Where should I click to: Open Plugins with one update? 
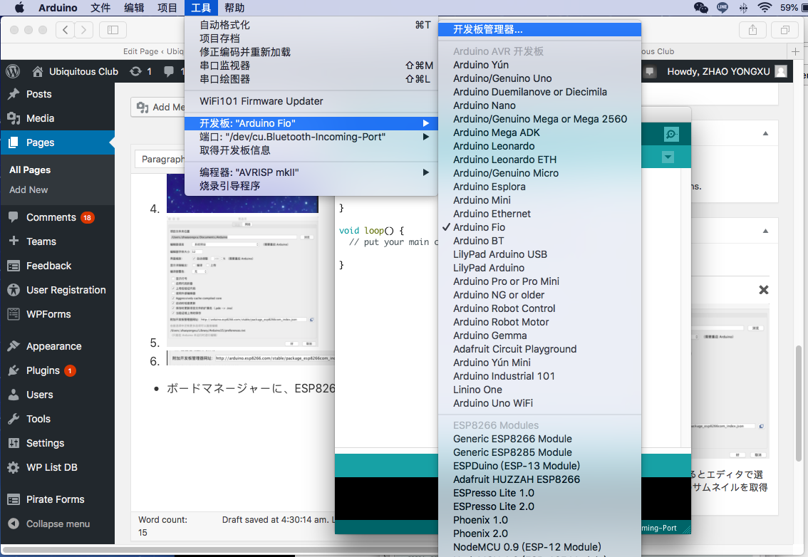coord(57,370)
